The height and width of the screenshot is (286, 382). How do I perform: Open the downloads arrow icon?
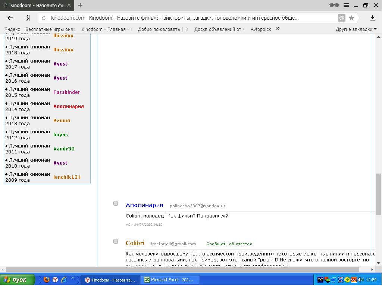372,18
